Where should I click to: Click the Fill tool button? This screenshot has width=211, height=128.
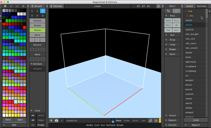176,21
